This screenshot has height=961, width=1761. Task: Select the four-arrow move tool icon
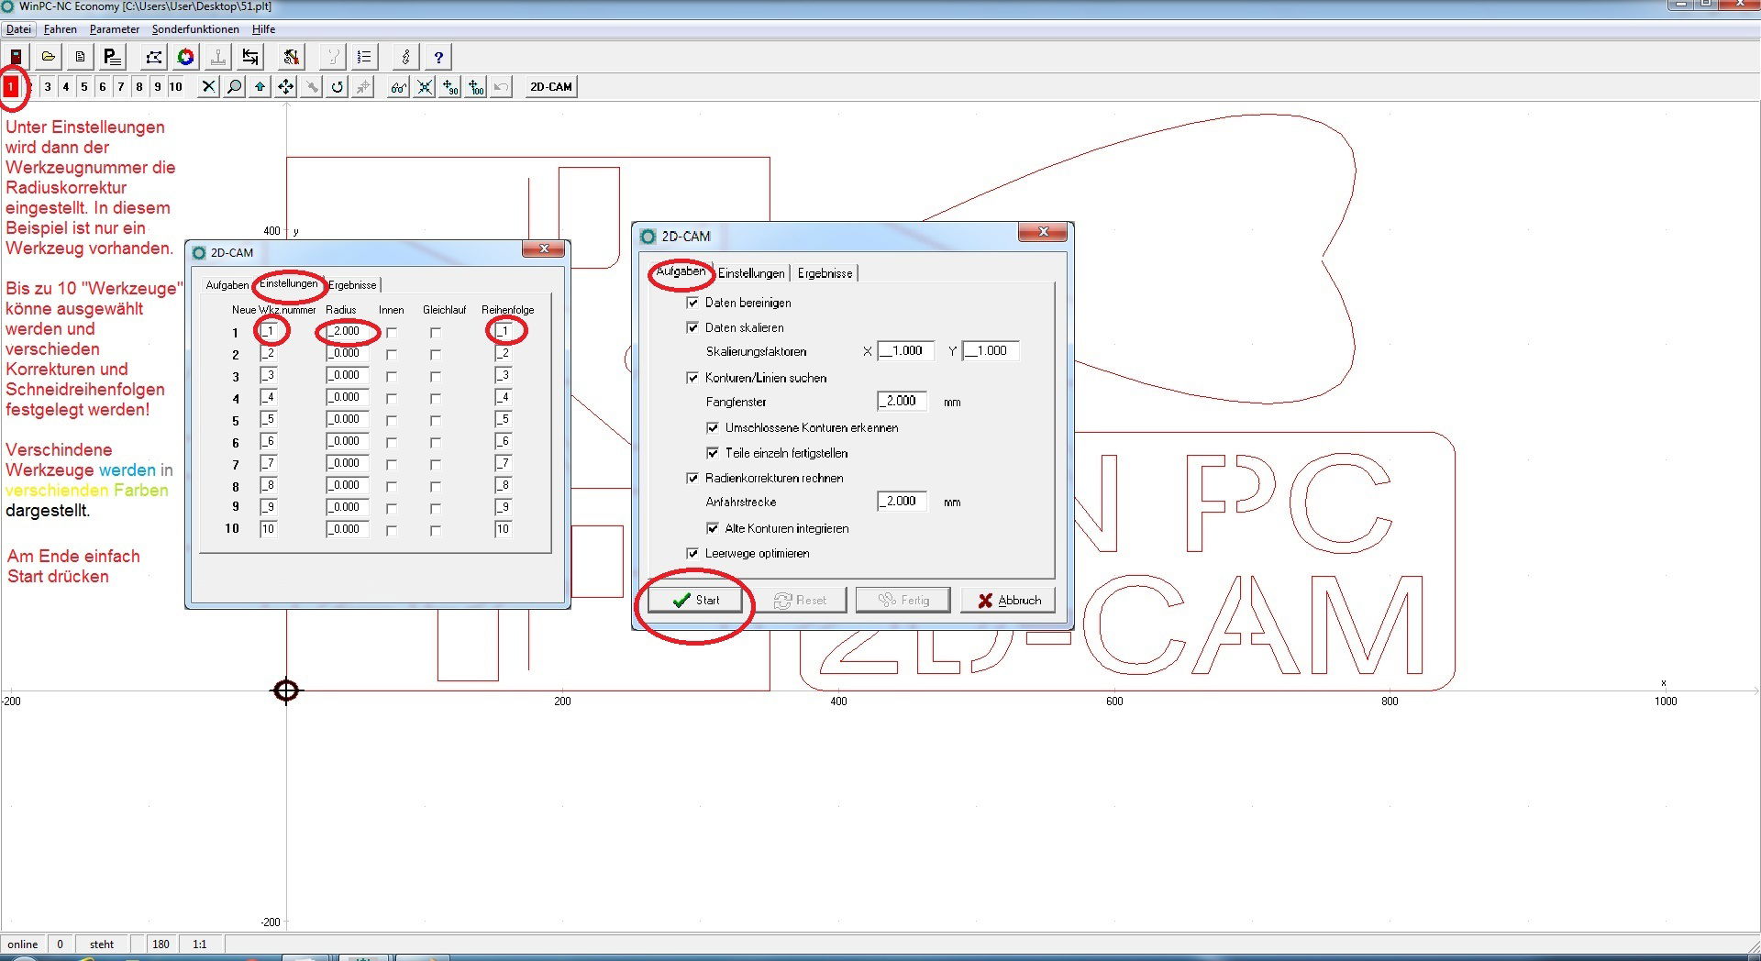(285, 86)
